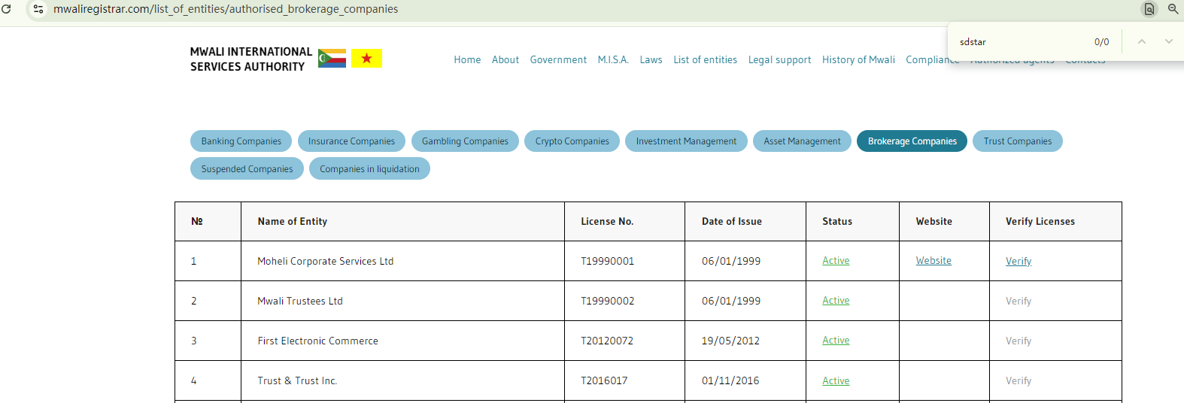Click the '0/0' find results counter
Viewport: 1184px width, 403px height.
click(x=1101, y=42)
